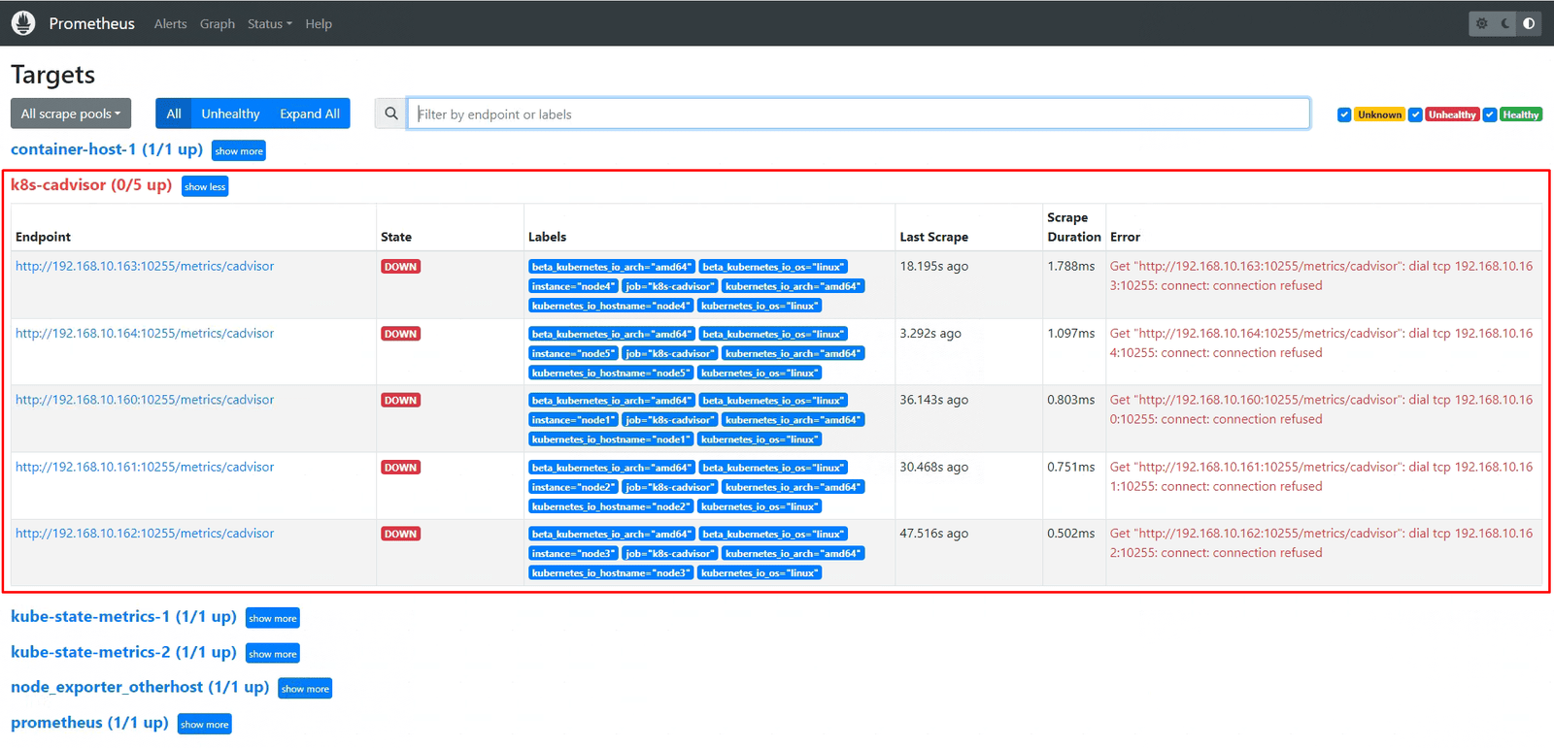Open endpoint 192.168.10.161 cadvisor link
The height and width of the screenshot is (748, 1554).
(x=145, y=467)
